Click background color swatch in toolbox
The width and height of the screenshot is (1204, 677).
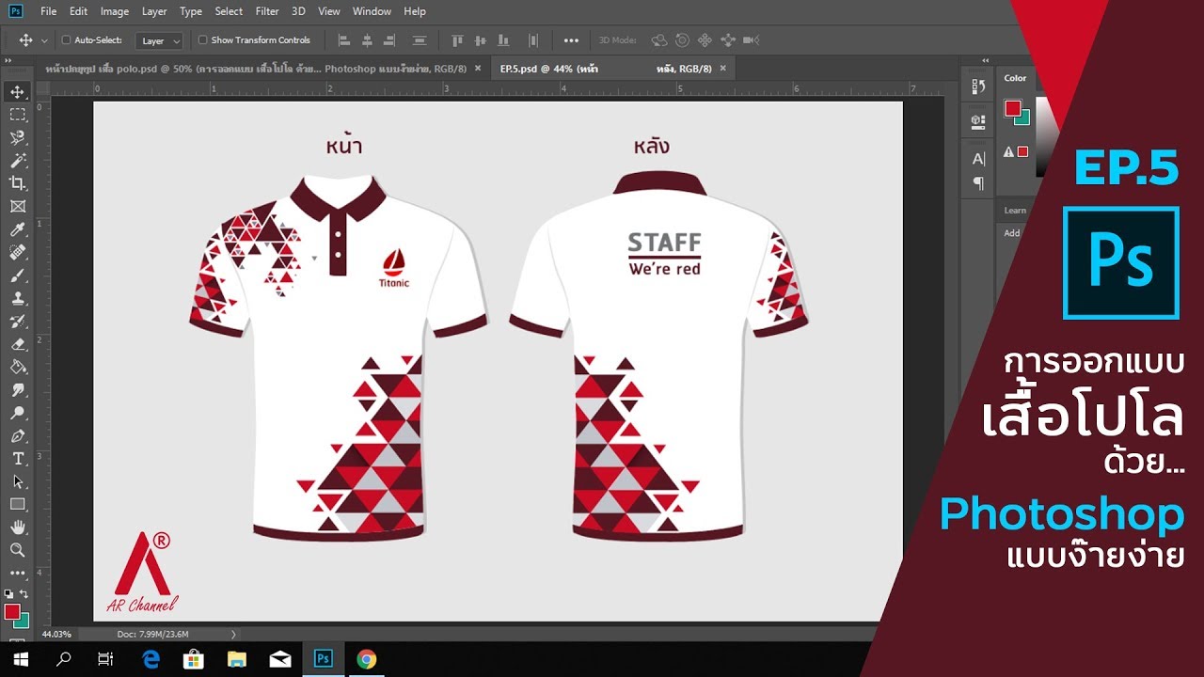pyautogui.click(x=24, y=622)
